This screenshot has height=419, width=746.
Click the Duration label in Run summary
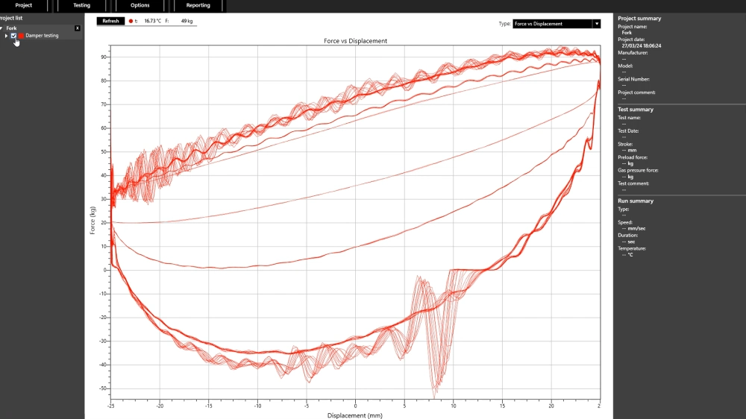click(627, 236)
